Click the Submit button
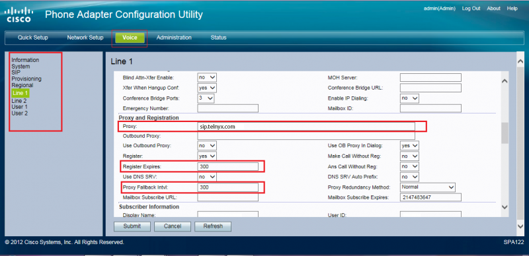Screen dimensions: 529x256 (132, 226)
